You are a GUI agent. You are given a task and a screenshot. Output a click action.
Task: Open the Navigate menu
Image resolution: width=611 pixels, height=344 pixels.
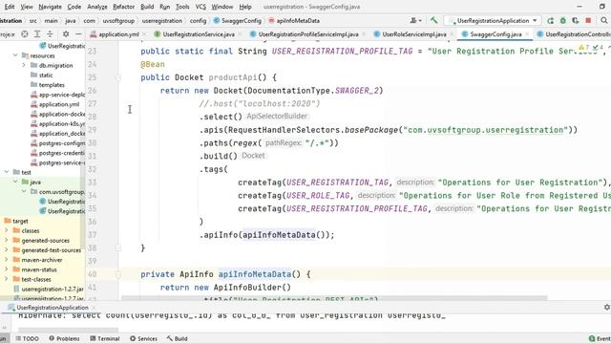50,7
